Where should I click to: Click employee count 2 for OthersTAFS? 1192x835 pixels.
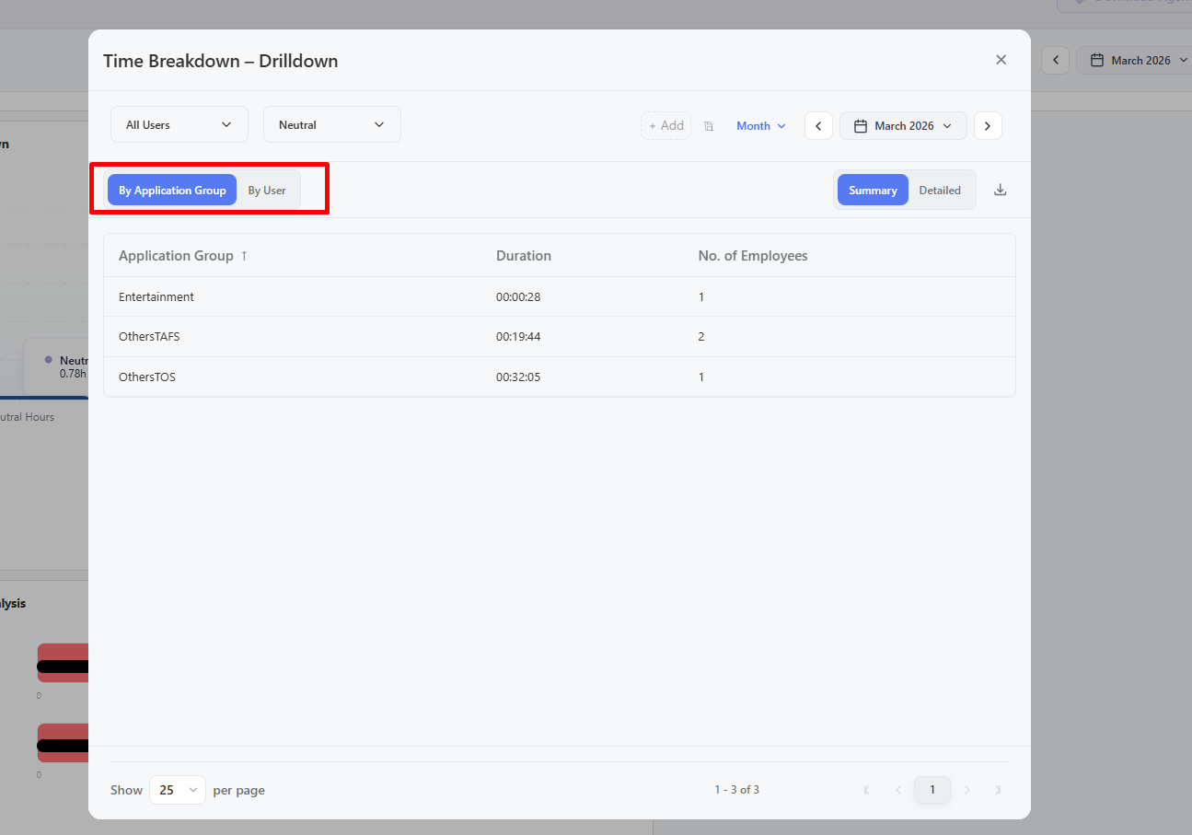[x=701, y=337]
